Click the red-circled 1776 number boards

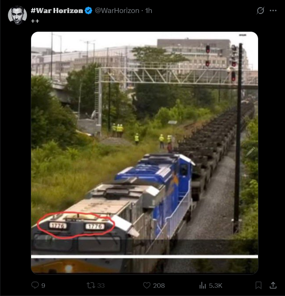coord(76,225)
